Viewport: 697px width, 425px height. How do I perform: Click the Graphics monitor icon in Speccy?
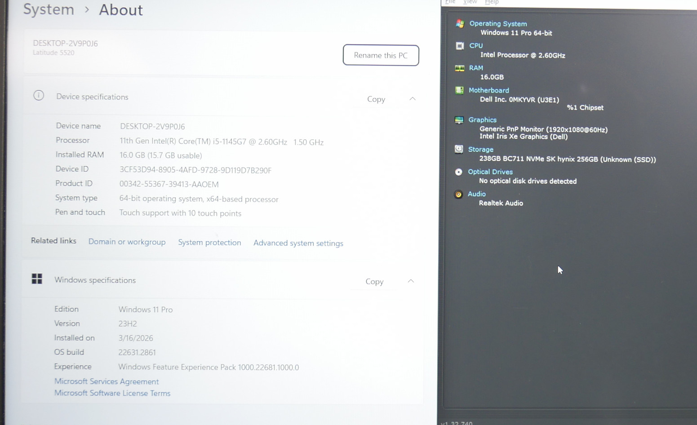click(x=459, y=120)
